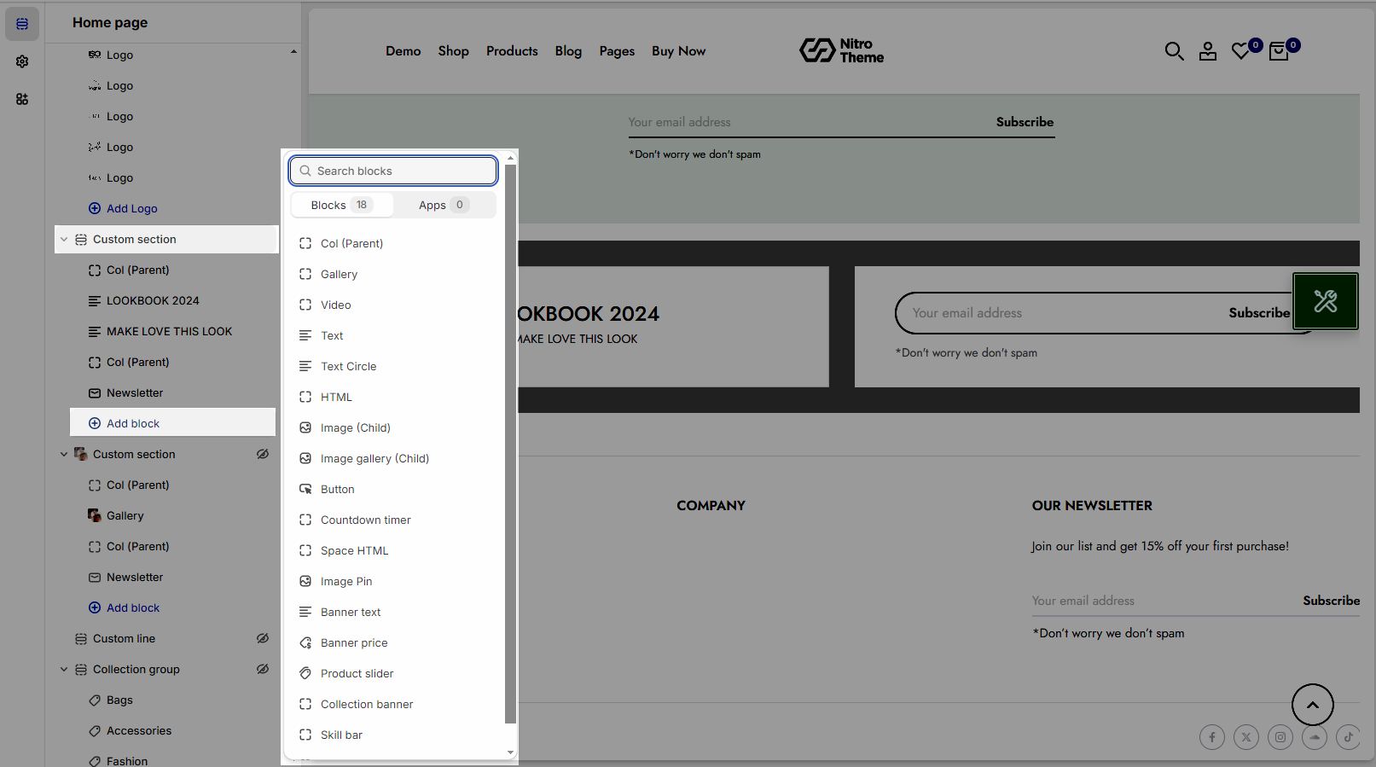
Task: Collapse the highlighted Custom section
Action: click(x=64, y=240)
